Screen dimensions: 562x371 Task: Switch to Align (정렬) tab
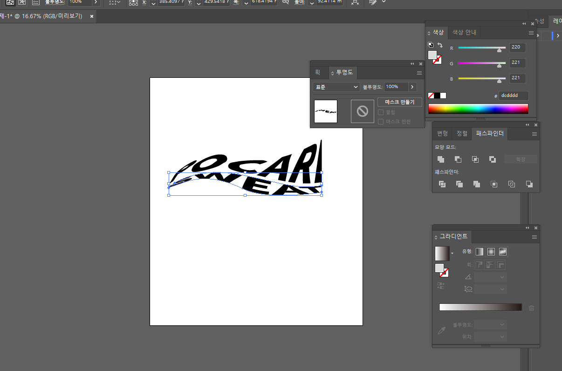coord(462,134)
